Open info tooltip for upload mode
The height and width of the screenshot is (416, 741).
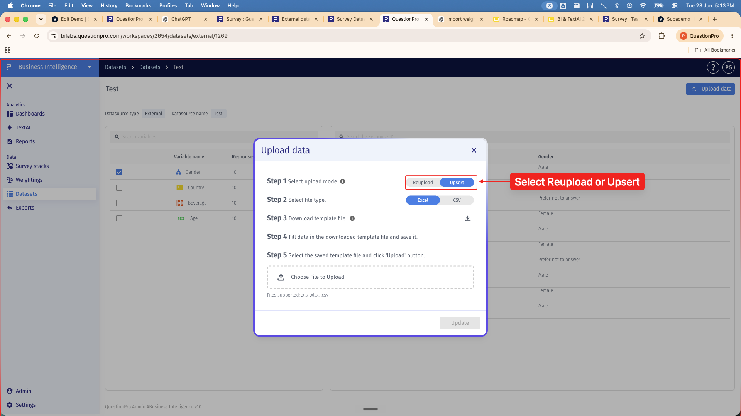point(343,181)
